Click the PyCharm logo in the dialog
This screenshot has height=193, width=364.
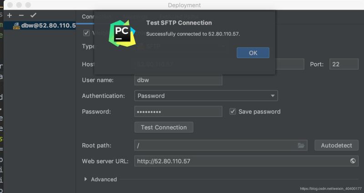pos(121,33)
